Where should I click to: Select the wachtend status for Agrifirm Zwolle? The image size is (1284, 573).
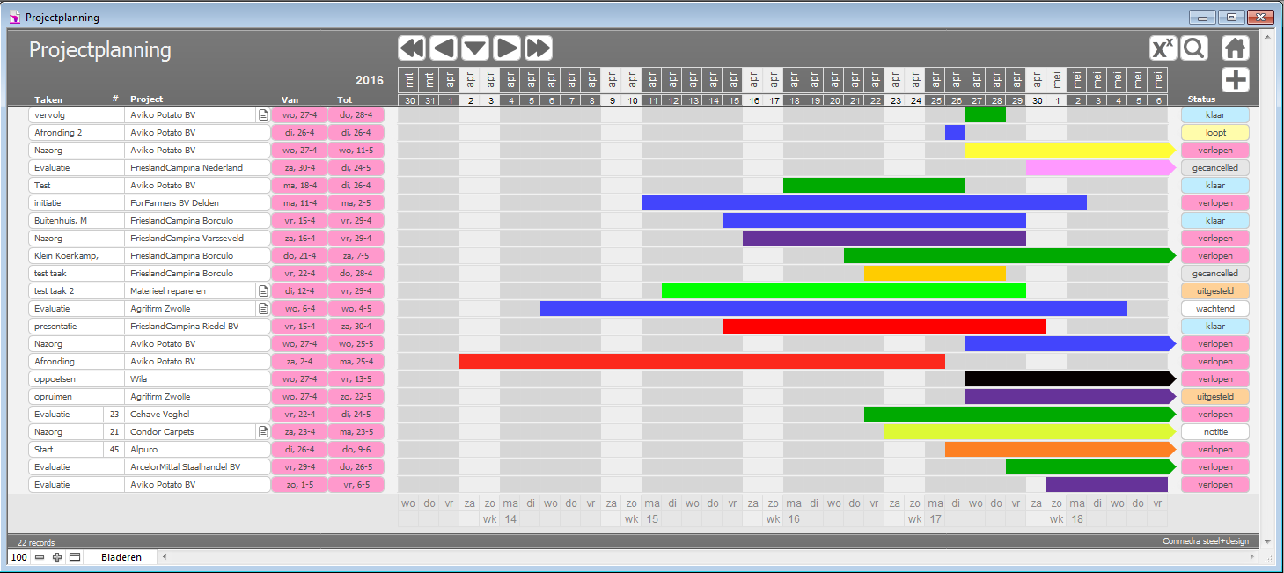tap(1215, 308)
